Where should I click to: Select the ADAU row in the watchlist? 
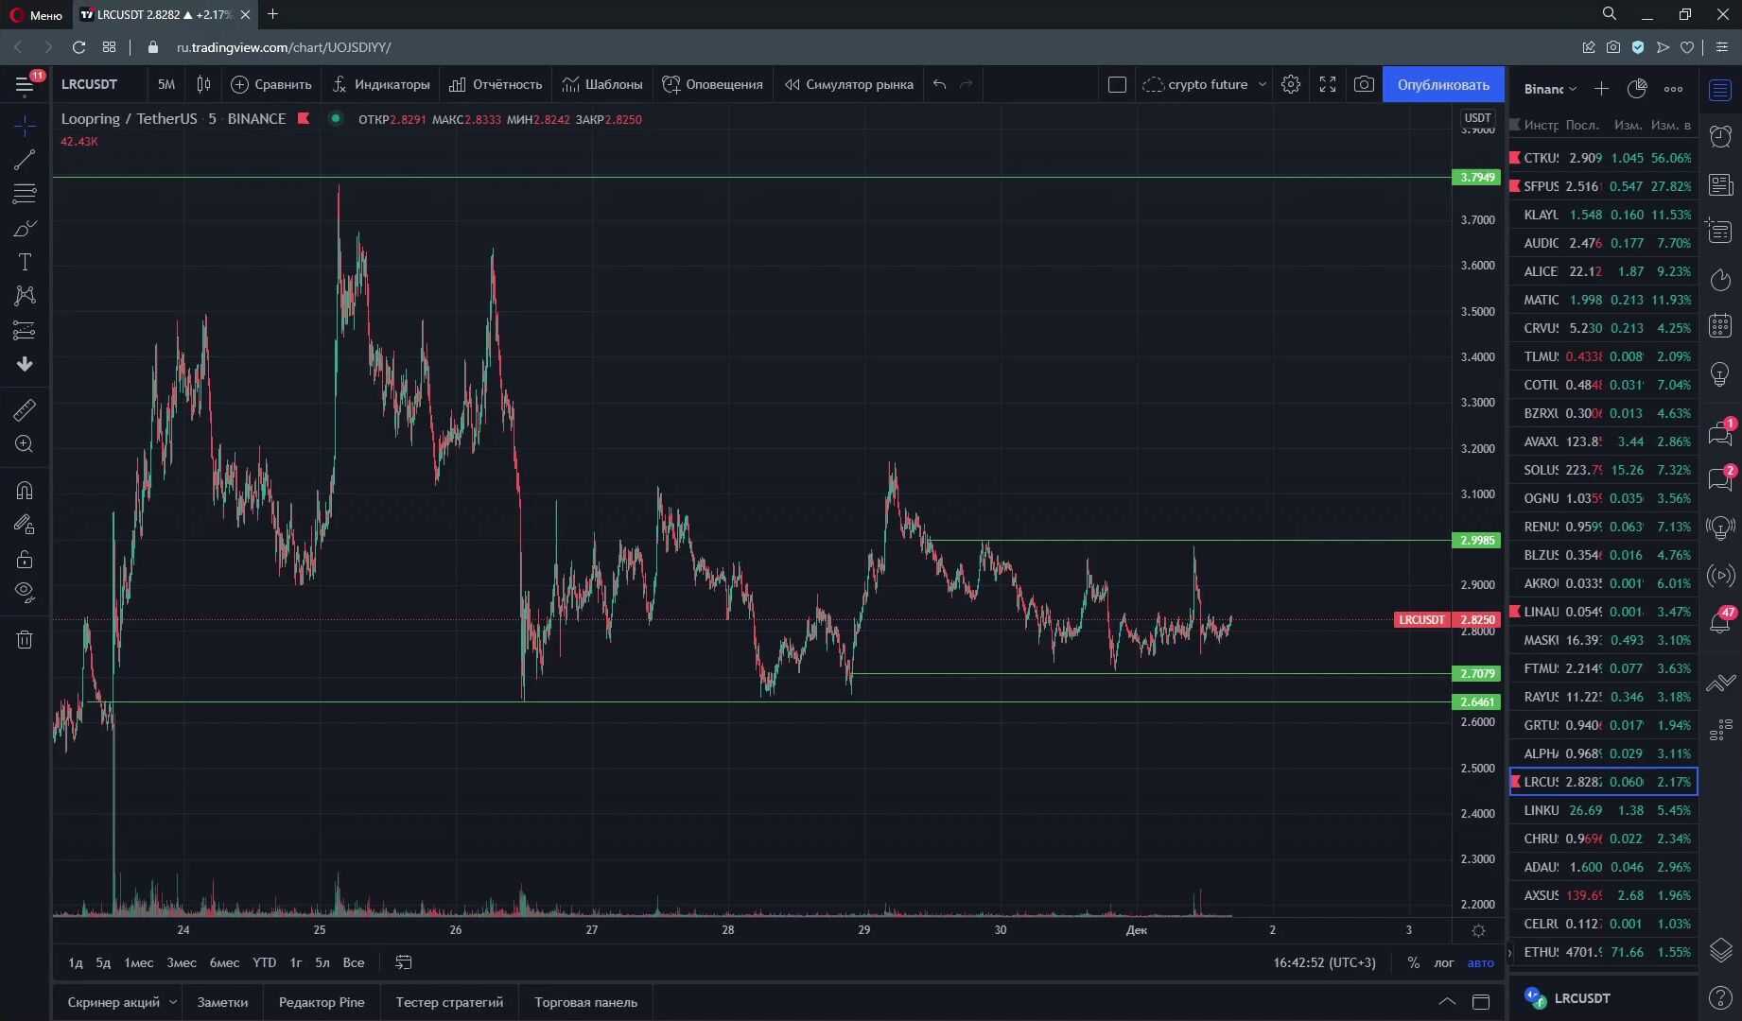point(1604,867)
